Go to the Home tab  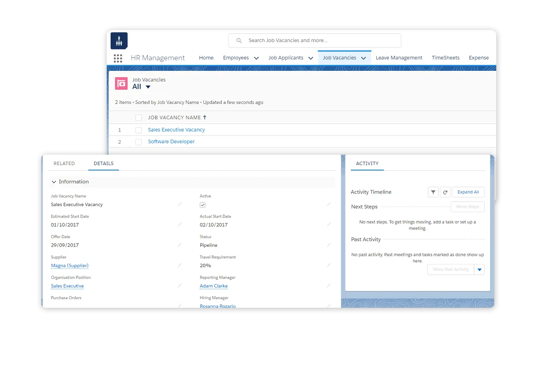(206, 57)
